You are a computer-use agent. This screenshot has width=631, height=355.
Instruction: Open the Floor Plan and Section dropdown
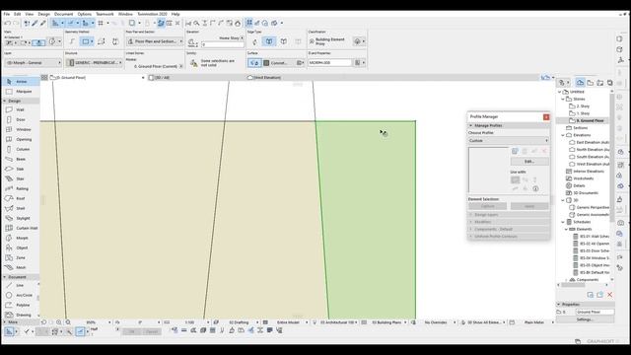coord(155,41)
